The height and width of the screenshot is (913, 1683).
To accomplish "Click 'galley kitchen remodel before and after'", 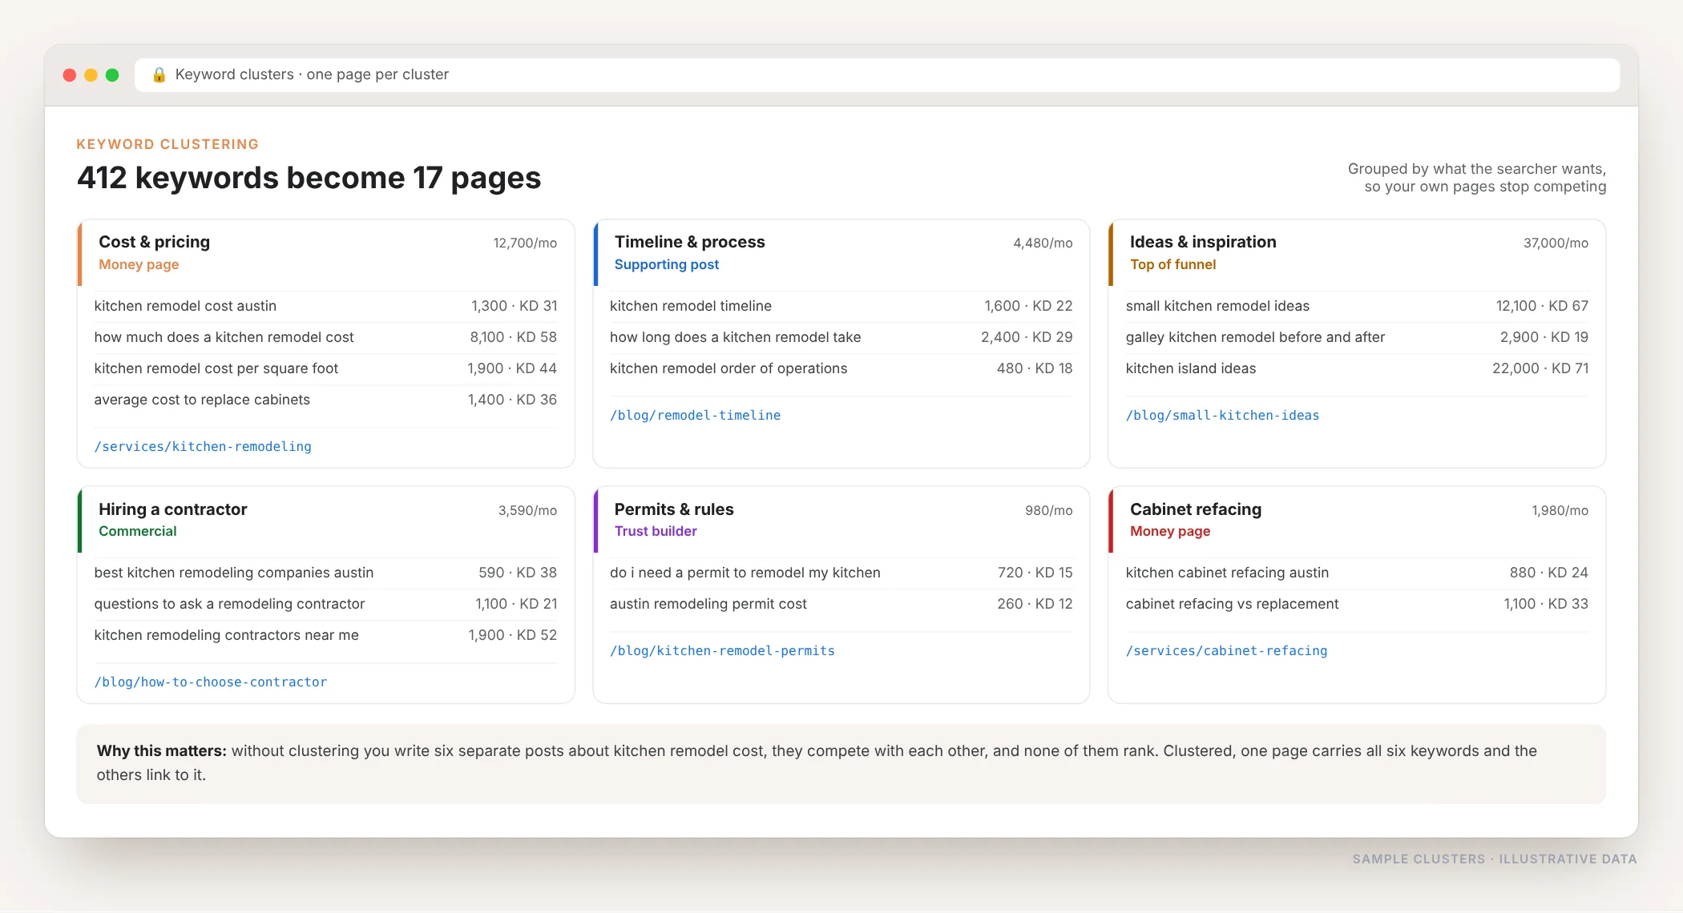I will (x=1255, y=337).
